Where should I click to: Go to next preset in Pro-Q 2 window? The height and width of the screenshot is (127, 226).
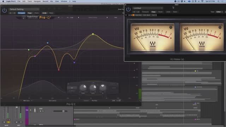click(14, 13)
